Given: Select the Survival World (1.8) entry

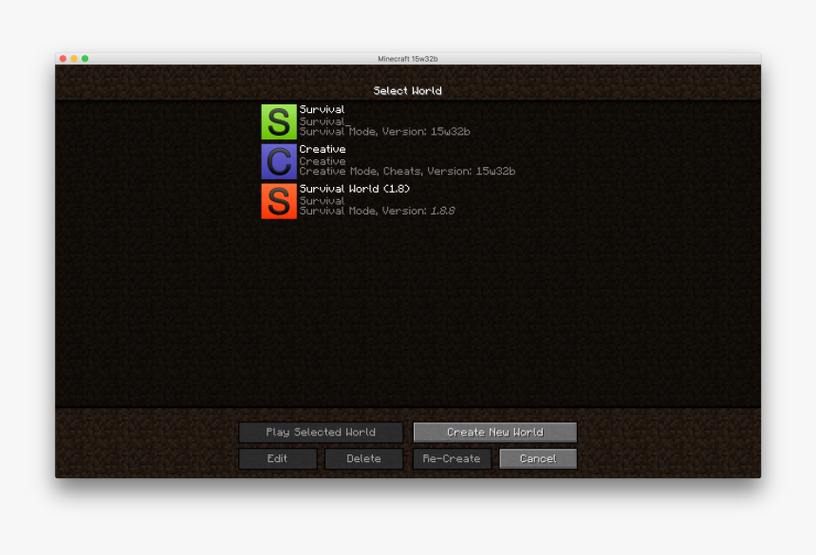Looking at the screenshot, I should (380, 200).
